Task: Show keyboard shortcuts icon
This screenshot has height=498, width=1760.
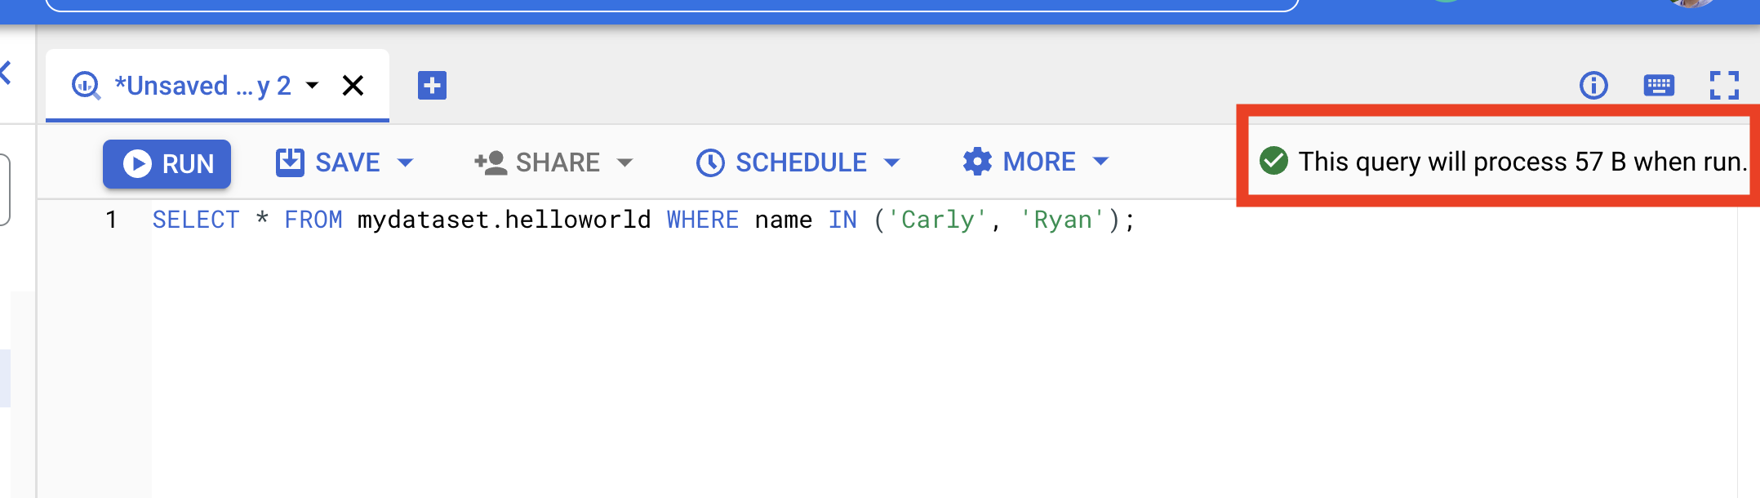Action: coord(1659,85)
